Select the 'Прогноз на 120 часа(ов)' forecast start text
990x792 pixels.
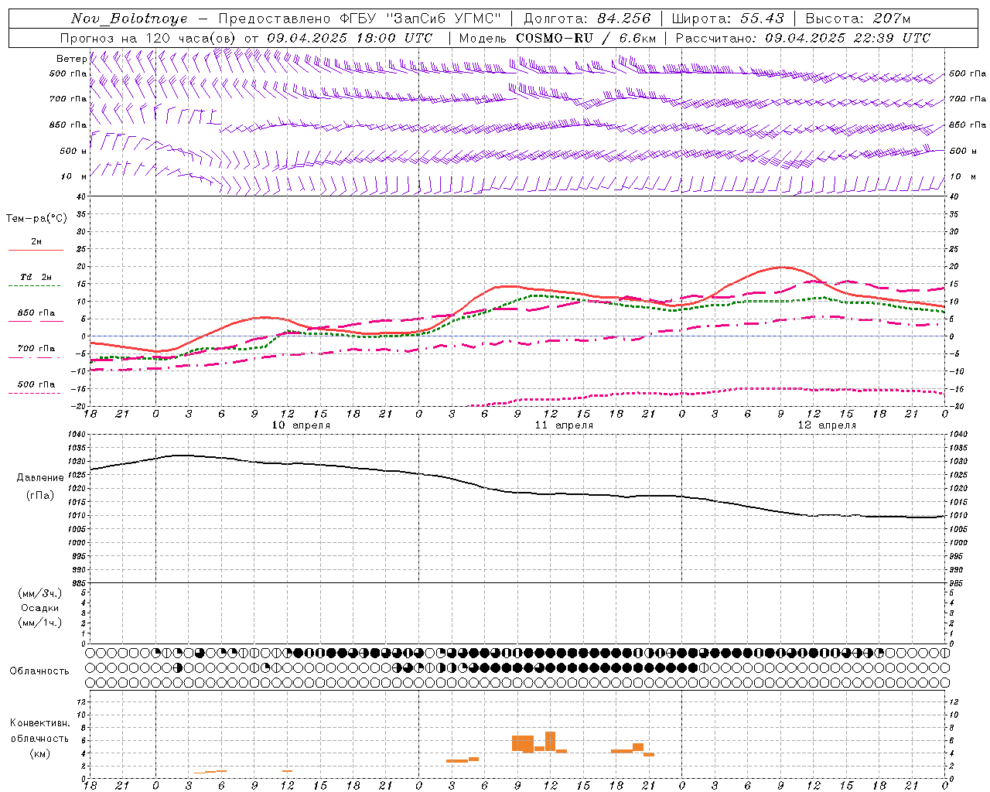point(148,38)
